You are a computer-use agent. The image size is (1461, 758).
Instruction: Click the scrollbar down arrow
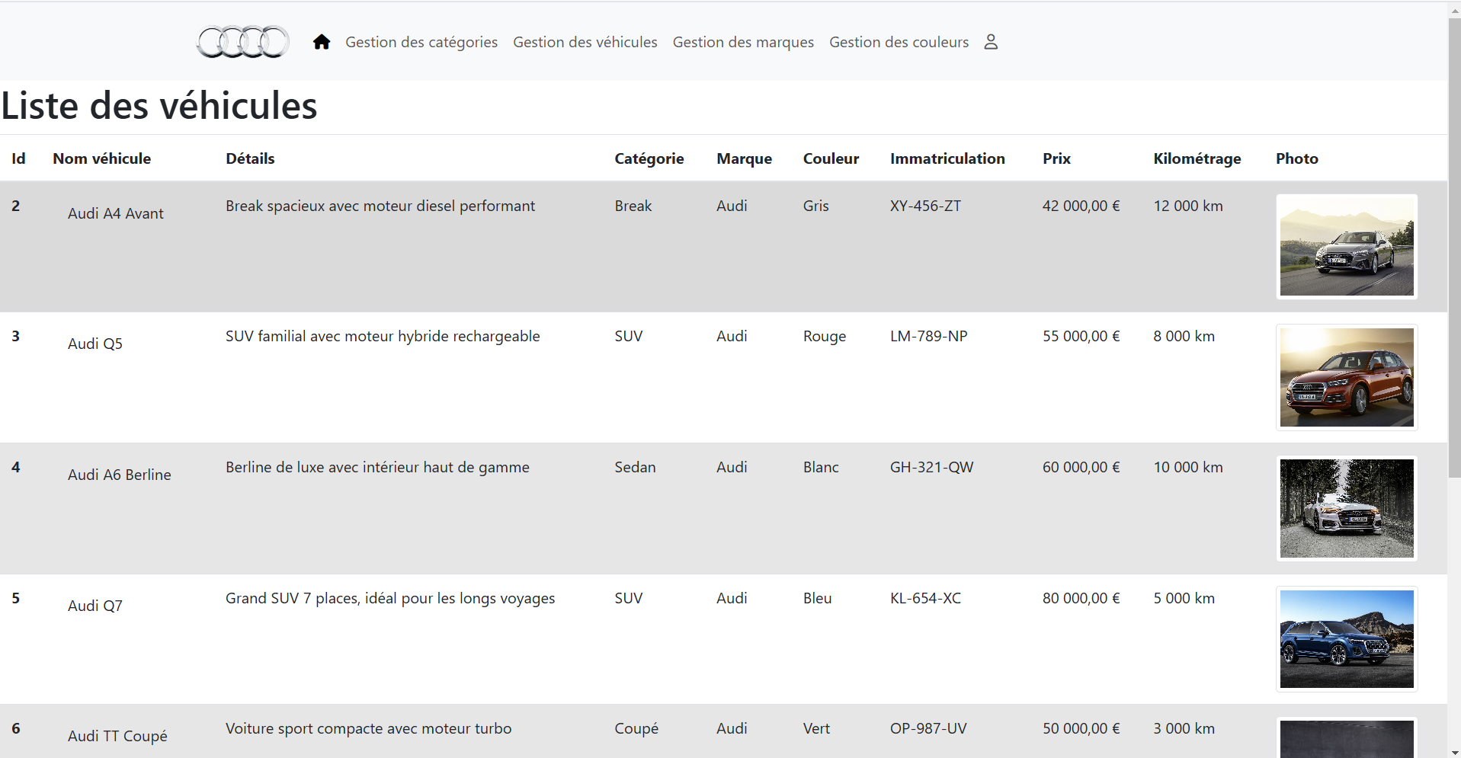click(x=1454, y=752)
